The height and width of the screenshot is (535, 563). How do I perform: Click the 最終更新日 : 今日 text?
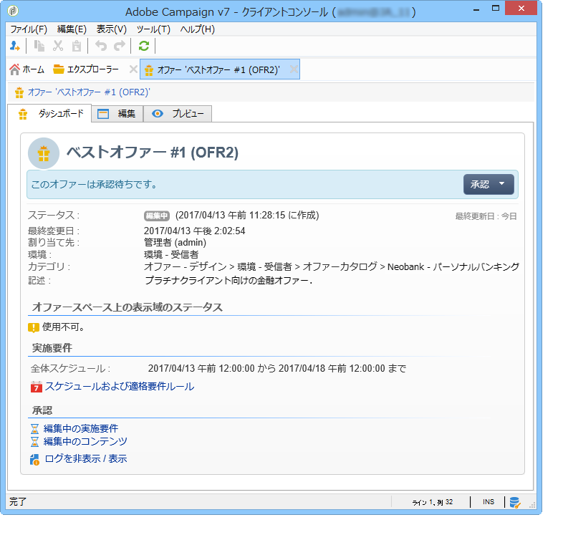[486, 216]
